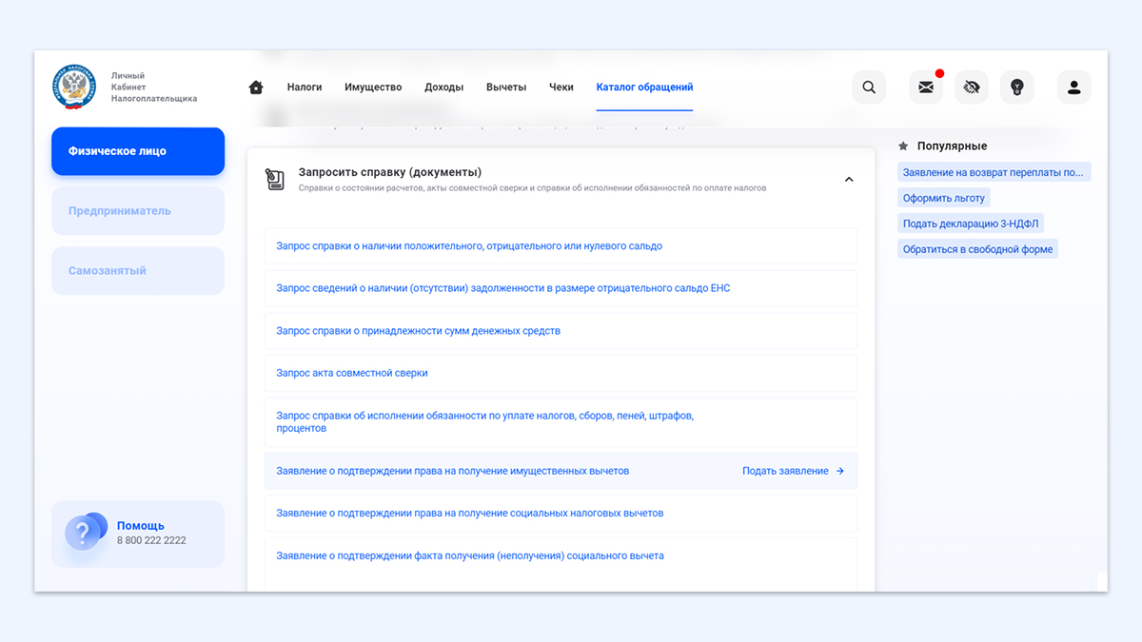1142x642 pixels.
Task: Select the Каталог обращений tab
Action: 644,88
